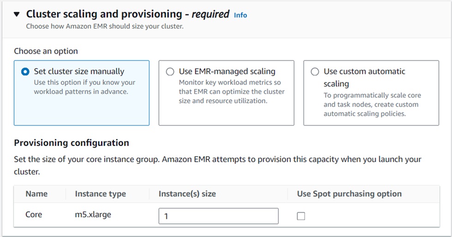Image resolution: width=452 pixels, height=237 pixels.
Task: Click the 'Monitor key workload metrics' card description
Action: click(x=231, y=92)
